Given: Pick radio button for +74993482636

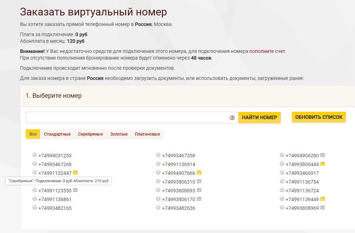Looking at the screenshot, I should (158, 207).
